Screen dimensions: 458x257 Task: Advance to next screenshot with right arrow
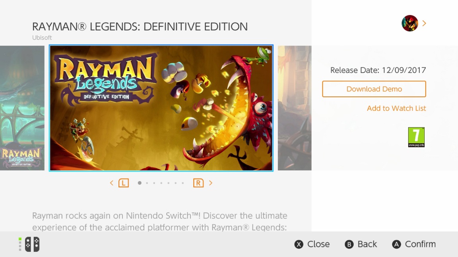pyautogui.click(x=211, y=183)
